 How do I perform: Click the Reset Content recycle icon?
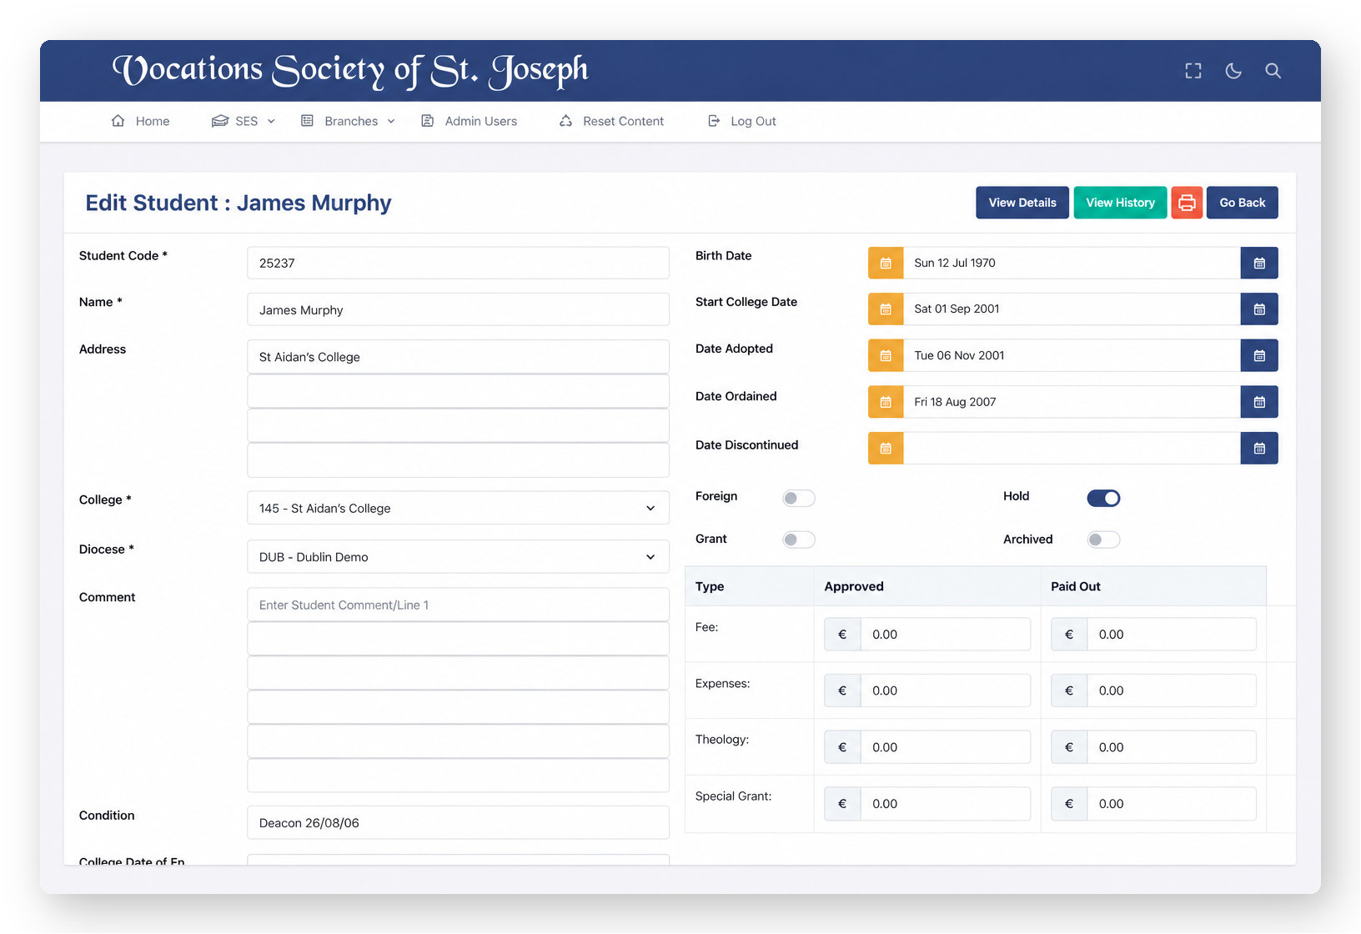click(x=565, y=121)
